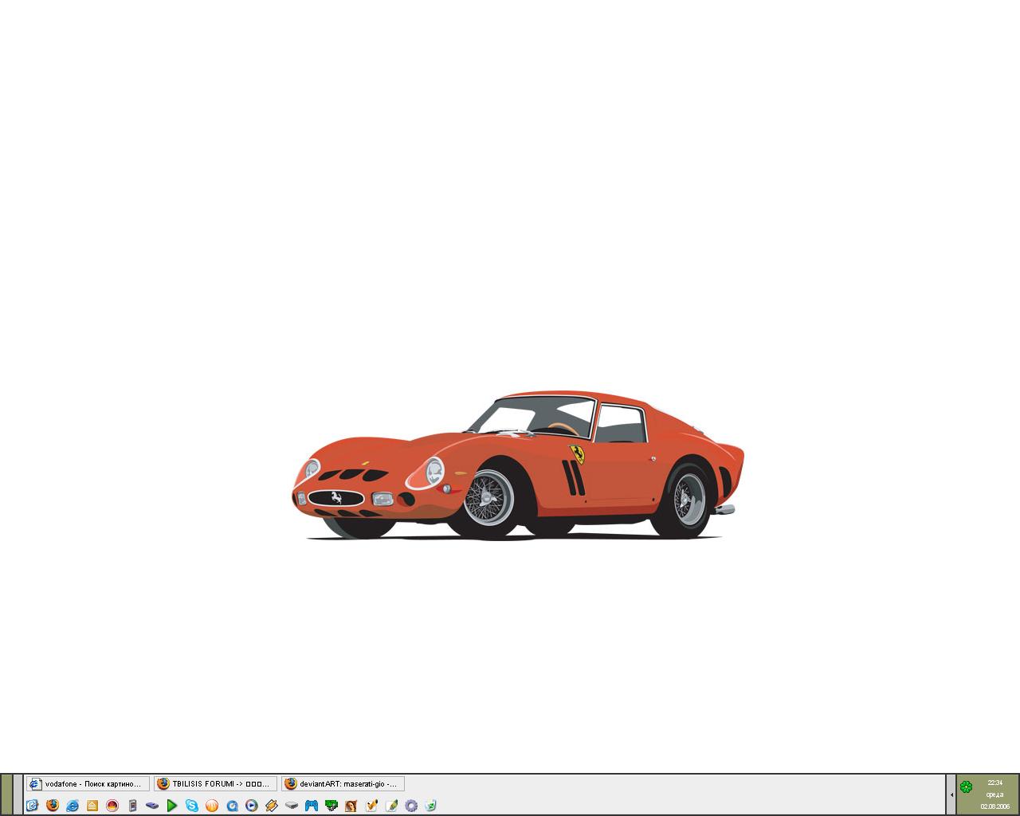This screenshot has width=1020, height=816.
Task: Open the orange circular quick launch icon
Action: click(x=212, y=806)
